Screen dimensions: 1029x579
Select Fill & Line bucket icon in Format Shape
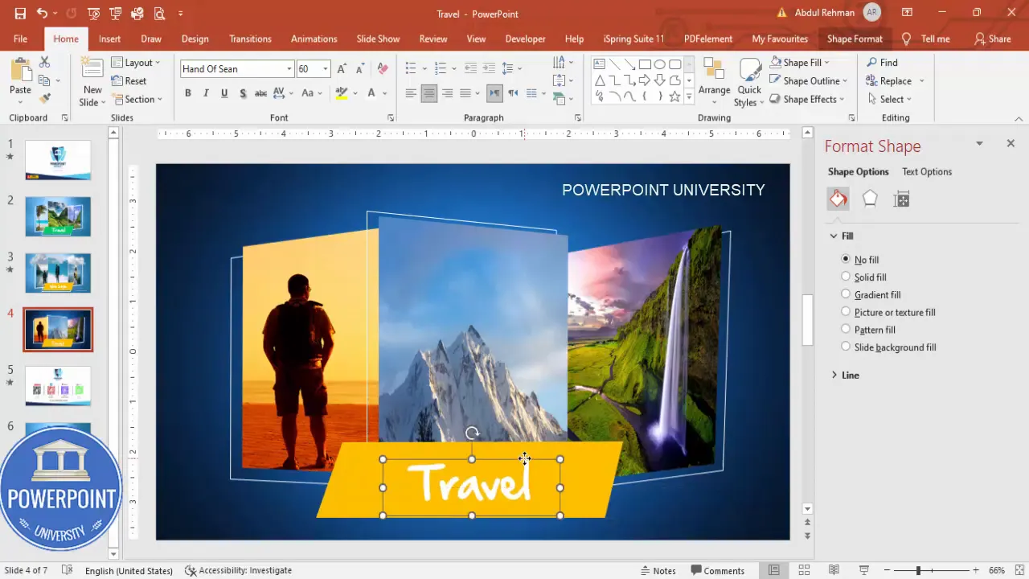tap(838, 199)
